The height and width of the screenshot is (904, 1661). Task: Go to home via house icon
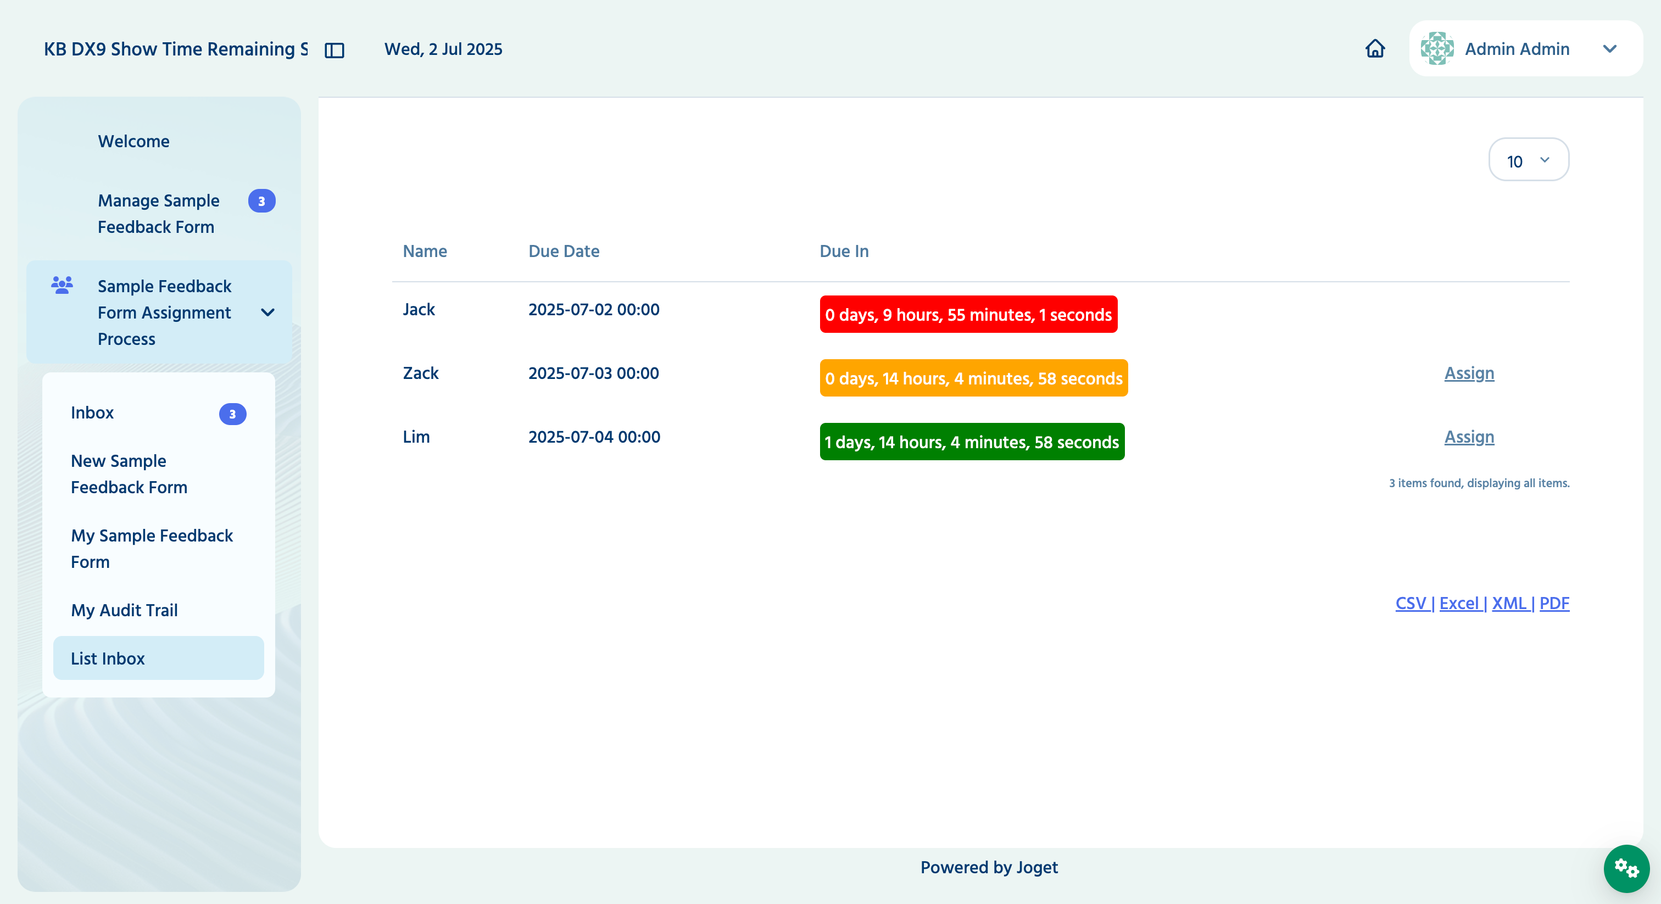point(1375,48)
